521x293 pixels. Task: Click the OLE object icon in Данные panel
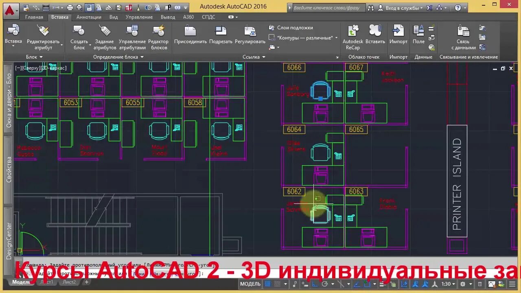(431, 38)
